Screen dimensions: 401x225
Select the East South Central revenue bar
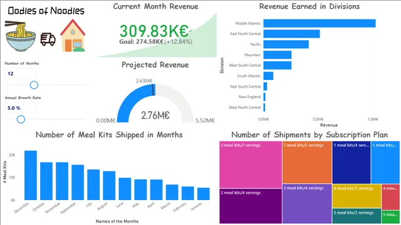click(x=265, y=86)
